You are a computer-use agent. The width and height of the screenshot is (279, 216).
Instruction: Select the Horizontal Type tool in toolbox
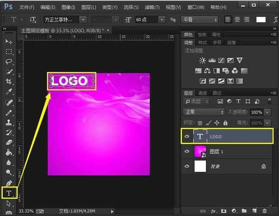pyautogui.click(x=8, y=193)
